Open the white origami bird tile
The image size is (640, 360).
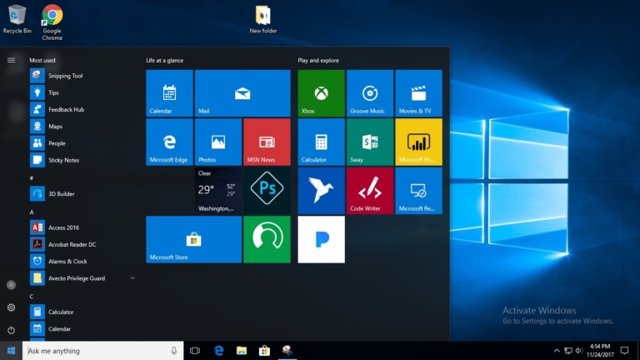[321, 191]
